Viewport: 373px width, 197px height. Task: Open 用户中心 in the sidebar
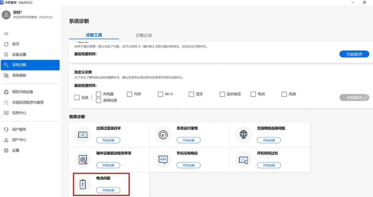(30, 140)
